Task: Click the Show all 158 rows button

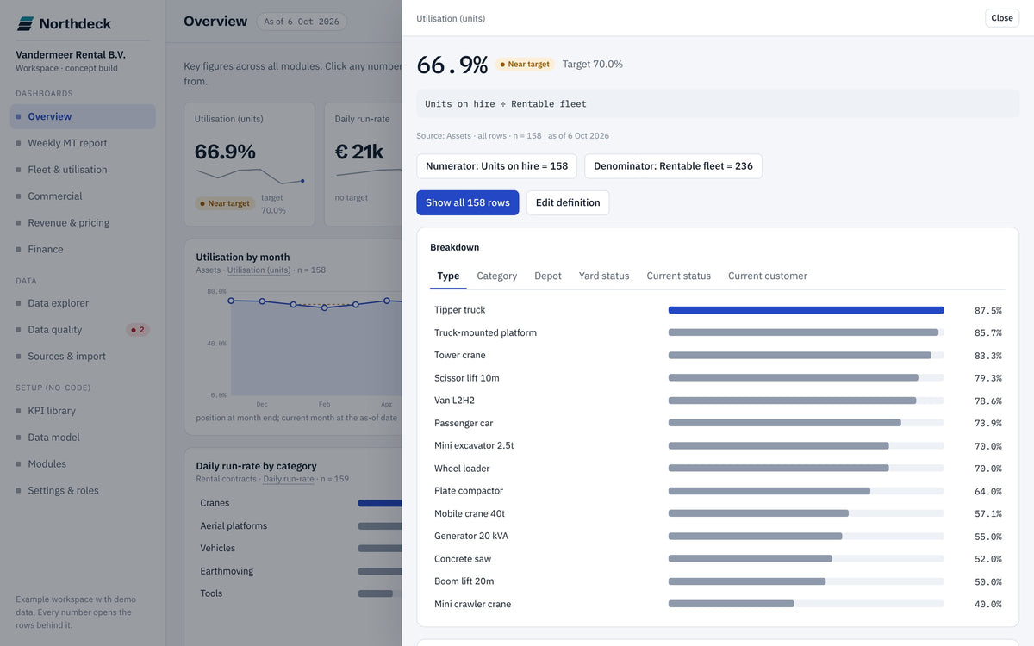Action: [468, 203]
